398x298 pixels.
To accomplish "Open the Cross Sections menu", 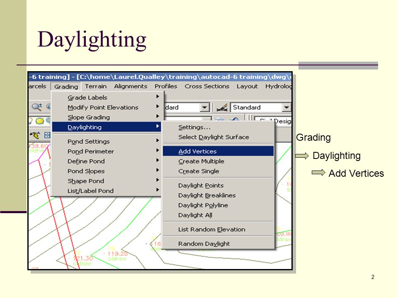I will pyautogui.click(x=207, y=86).
